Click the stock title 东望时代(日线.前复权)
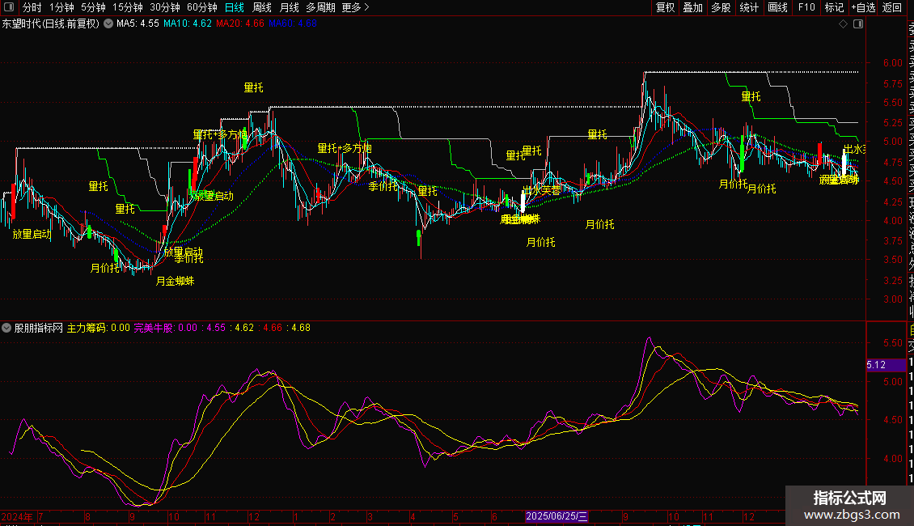Viewport: 914px width, 526px height. [x=51, y=24]
